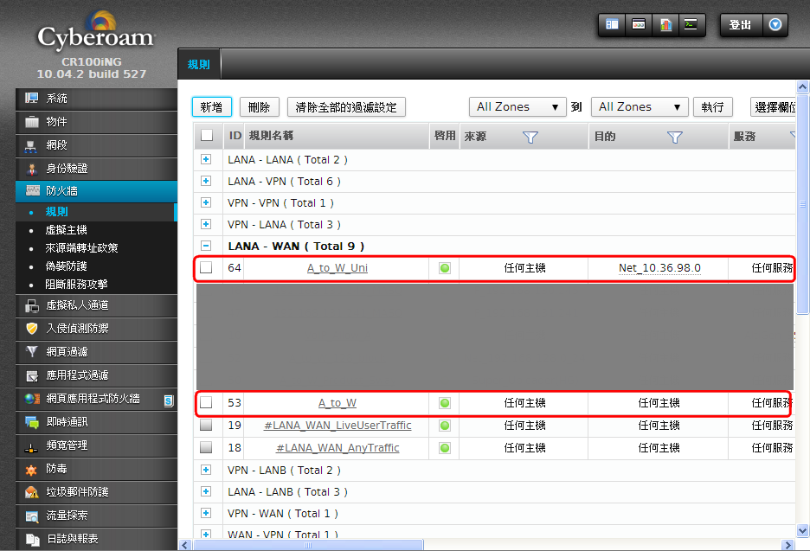Click the 物件 folder icon
The width and height of the screenshot is (810, 551).
[31, 122]
